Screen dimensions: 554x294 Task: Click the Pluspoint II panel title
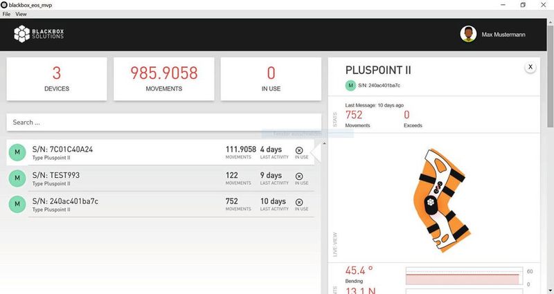(378, 71)
